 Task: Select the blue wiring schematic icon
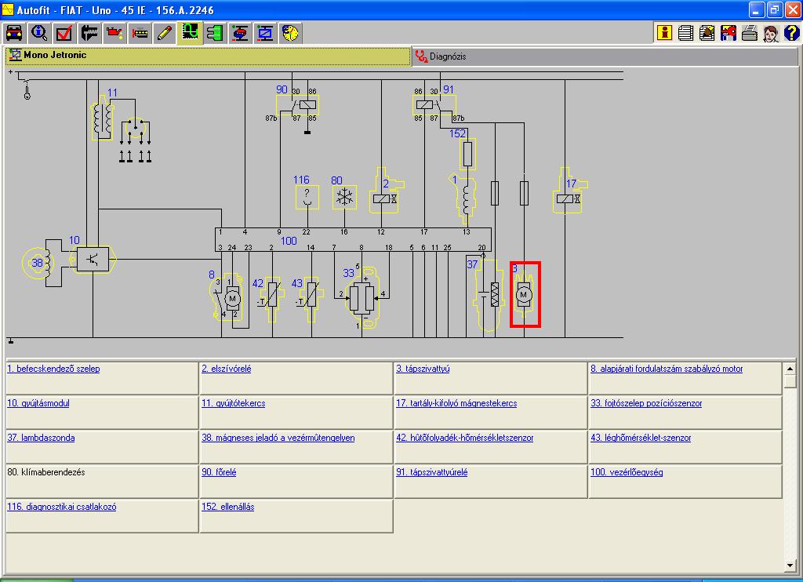265,33
